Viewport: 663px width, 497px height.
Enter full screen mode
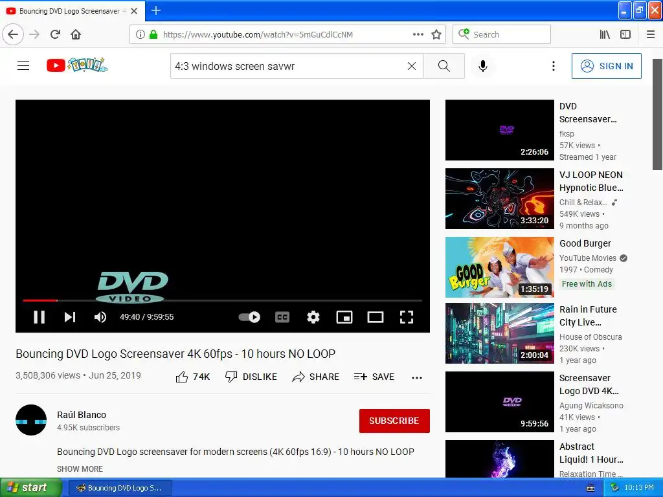407,317
